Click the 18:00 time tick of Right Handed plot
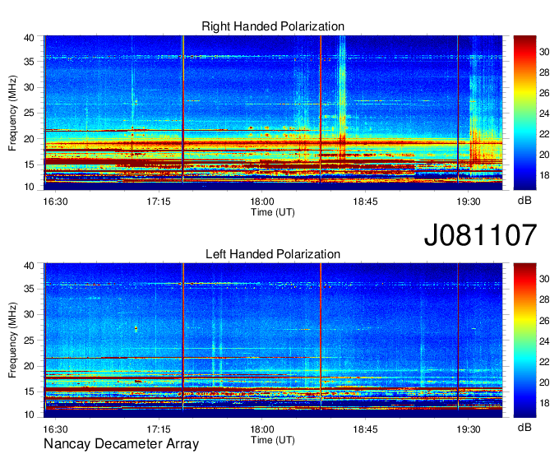The image size is (559, 454). pos(262,202)
